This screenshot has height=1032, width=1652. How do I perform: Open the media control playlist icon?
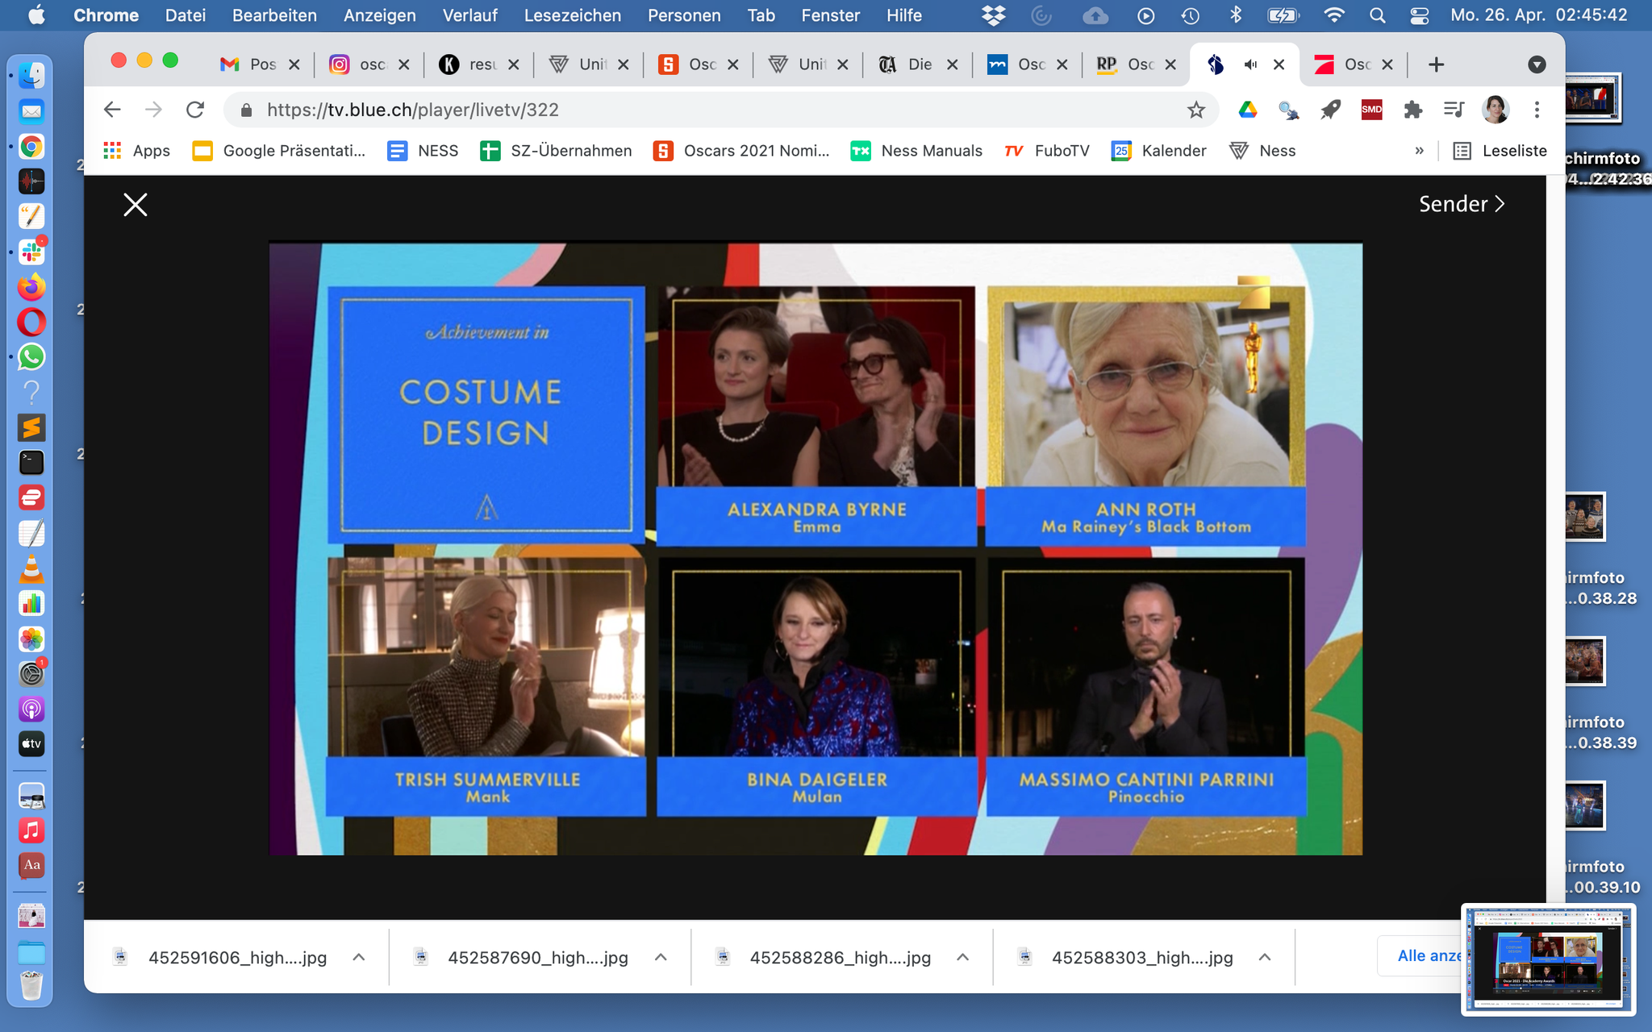click(x=1454, y=110)
